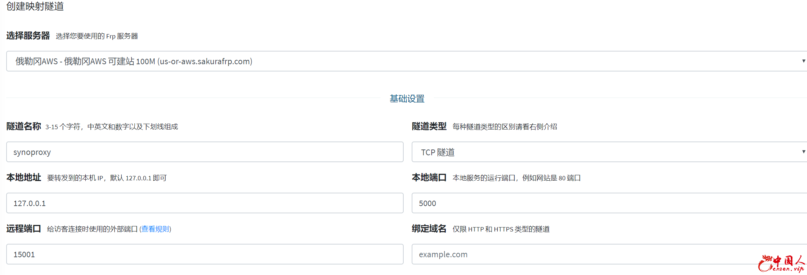Focus the bind domain field example.com

tap(581, 254)
